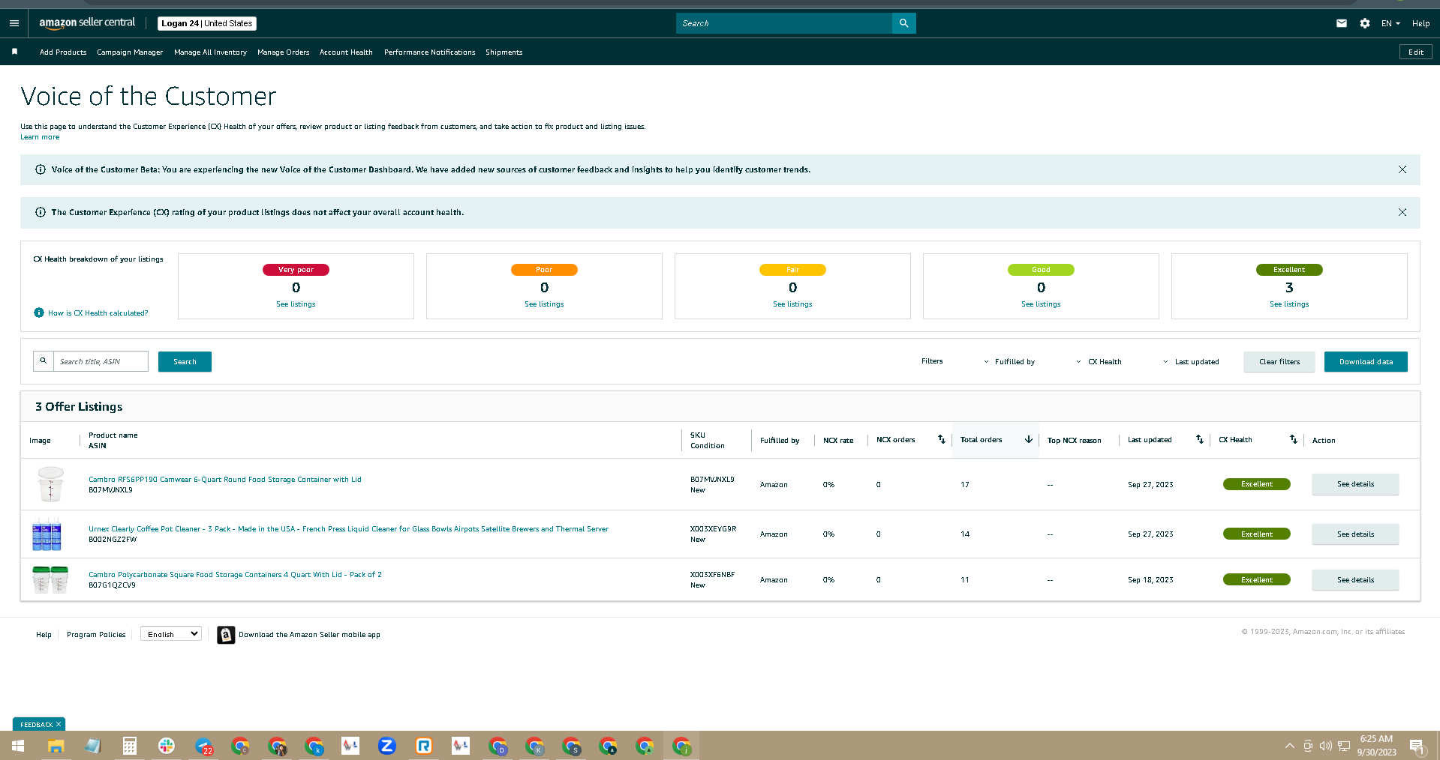Show hidden icons in system tray

click(x=1289, y=746)
